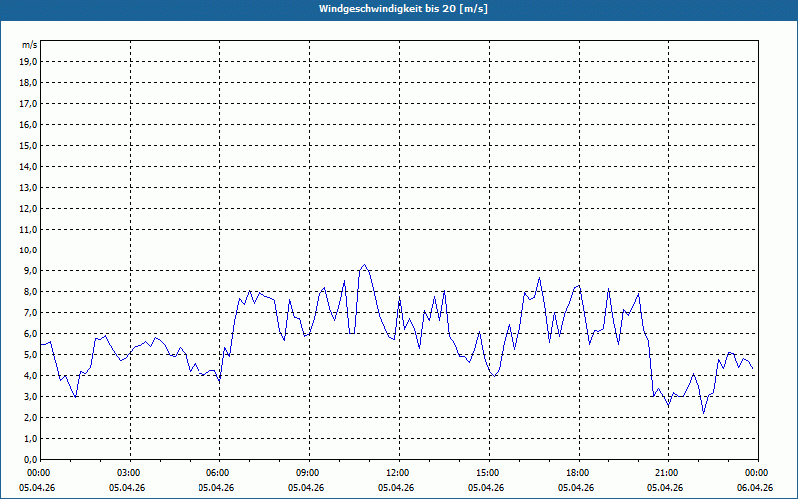The width and height of the screenshot is (798, 499).
Task: Click the "05.04.26" date beneath 21:00
Action: (665, 488)
